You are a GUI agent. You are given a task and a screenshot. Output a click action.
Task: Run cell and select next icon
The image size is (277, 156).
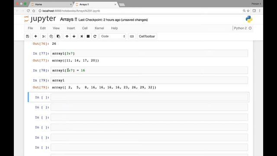coord(82,36)
